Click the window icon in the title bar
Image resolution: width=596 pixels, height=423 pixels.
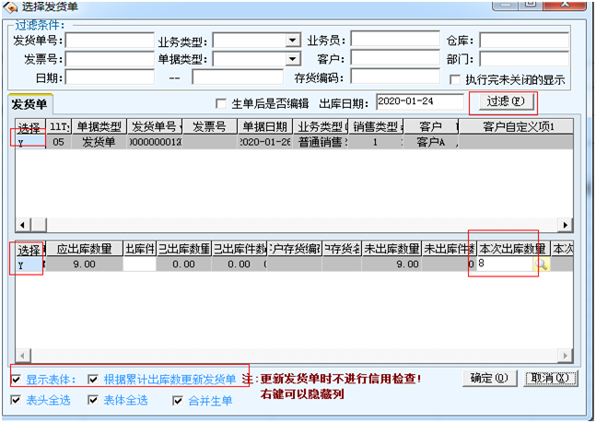[x=10, y=8]
